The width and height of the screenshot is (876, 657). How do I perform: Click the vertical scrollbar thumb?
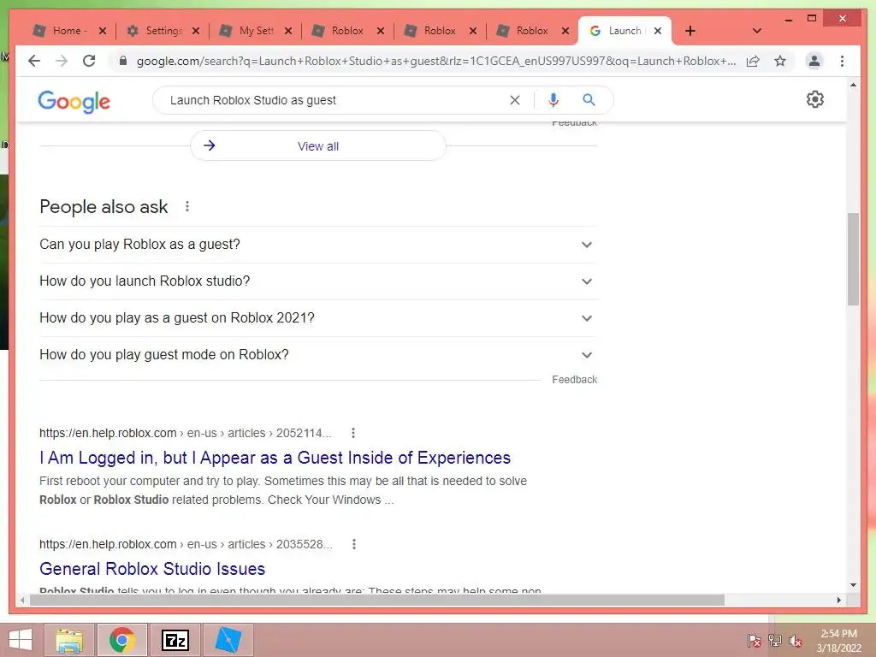point(853,258)
